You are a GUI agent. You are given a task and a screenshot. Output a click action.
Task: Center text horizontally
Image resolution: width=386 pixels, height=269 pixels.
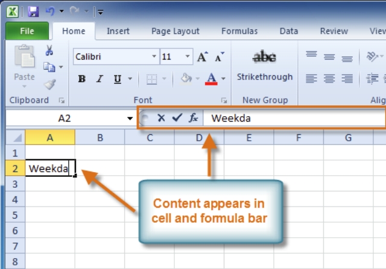click(329, 79)
